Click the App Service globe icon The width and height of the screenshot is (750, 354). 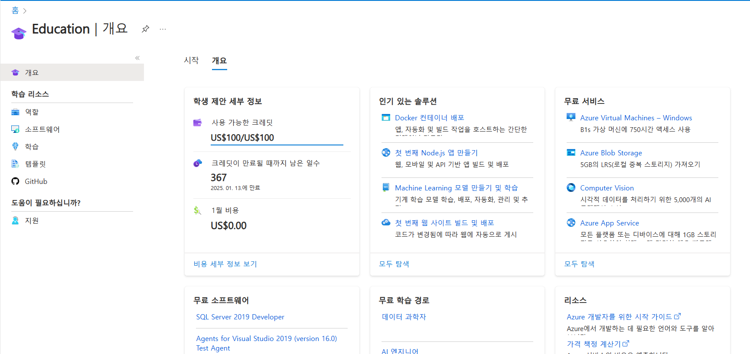pyautogui.click(x=571, y=222)
